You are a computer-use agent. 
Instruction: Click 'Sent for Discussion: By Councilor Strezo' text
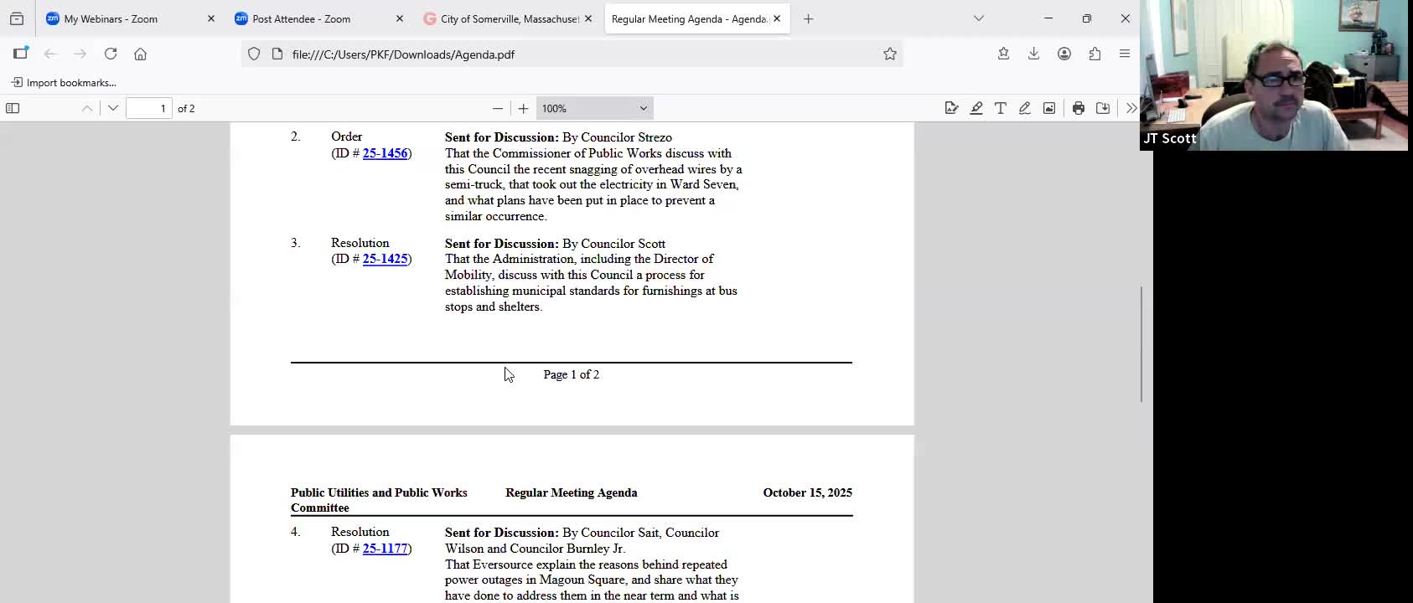click(x=558, y=137)
